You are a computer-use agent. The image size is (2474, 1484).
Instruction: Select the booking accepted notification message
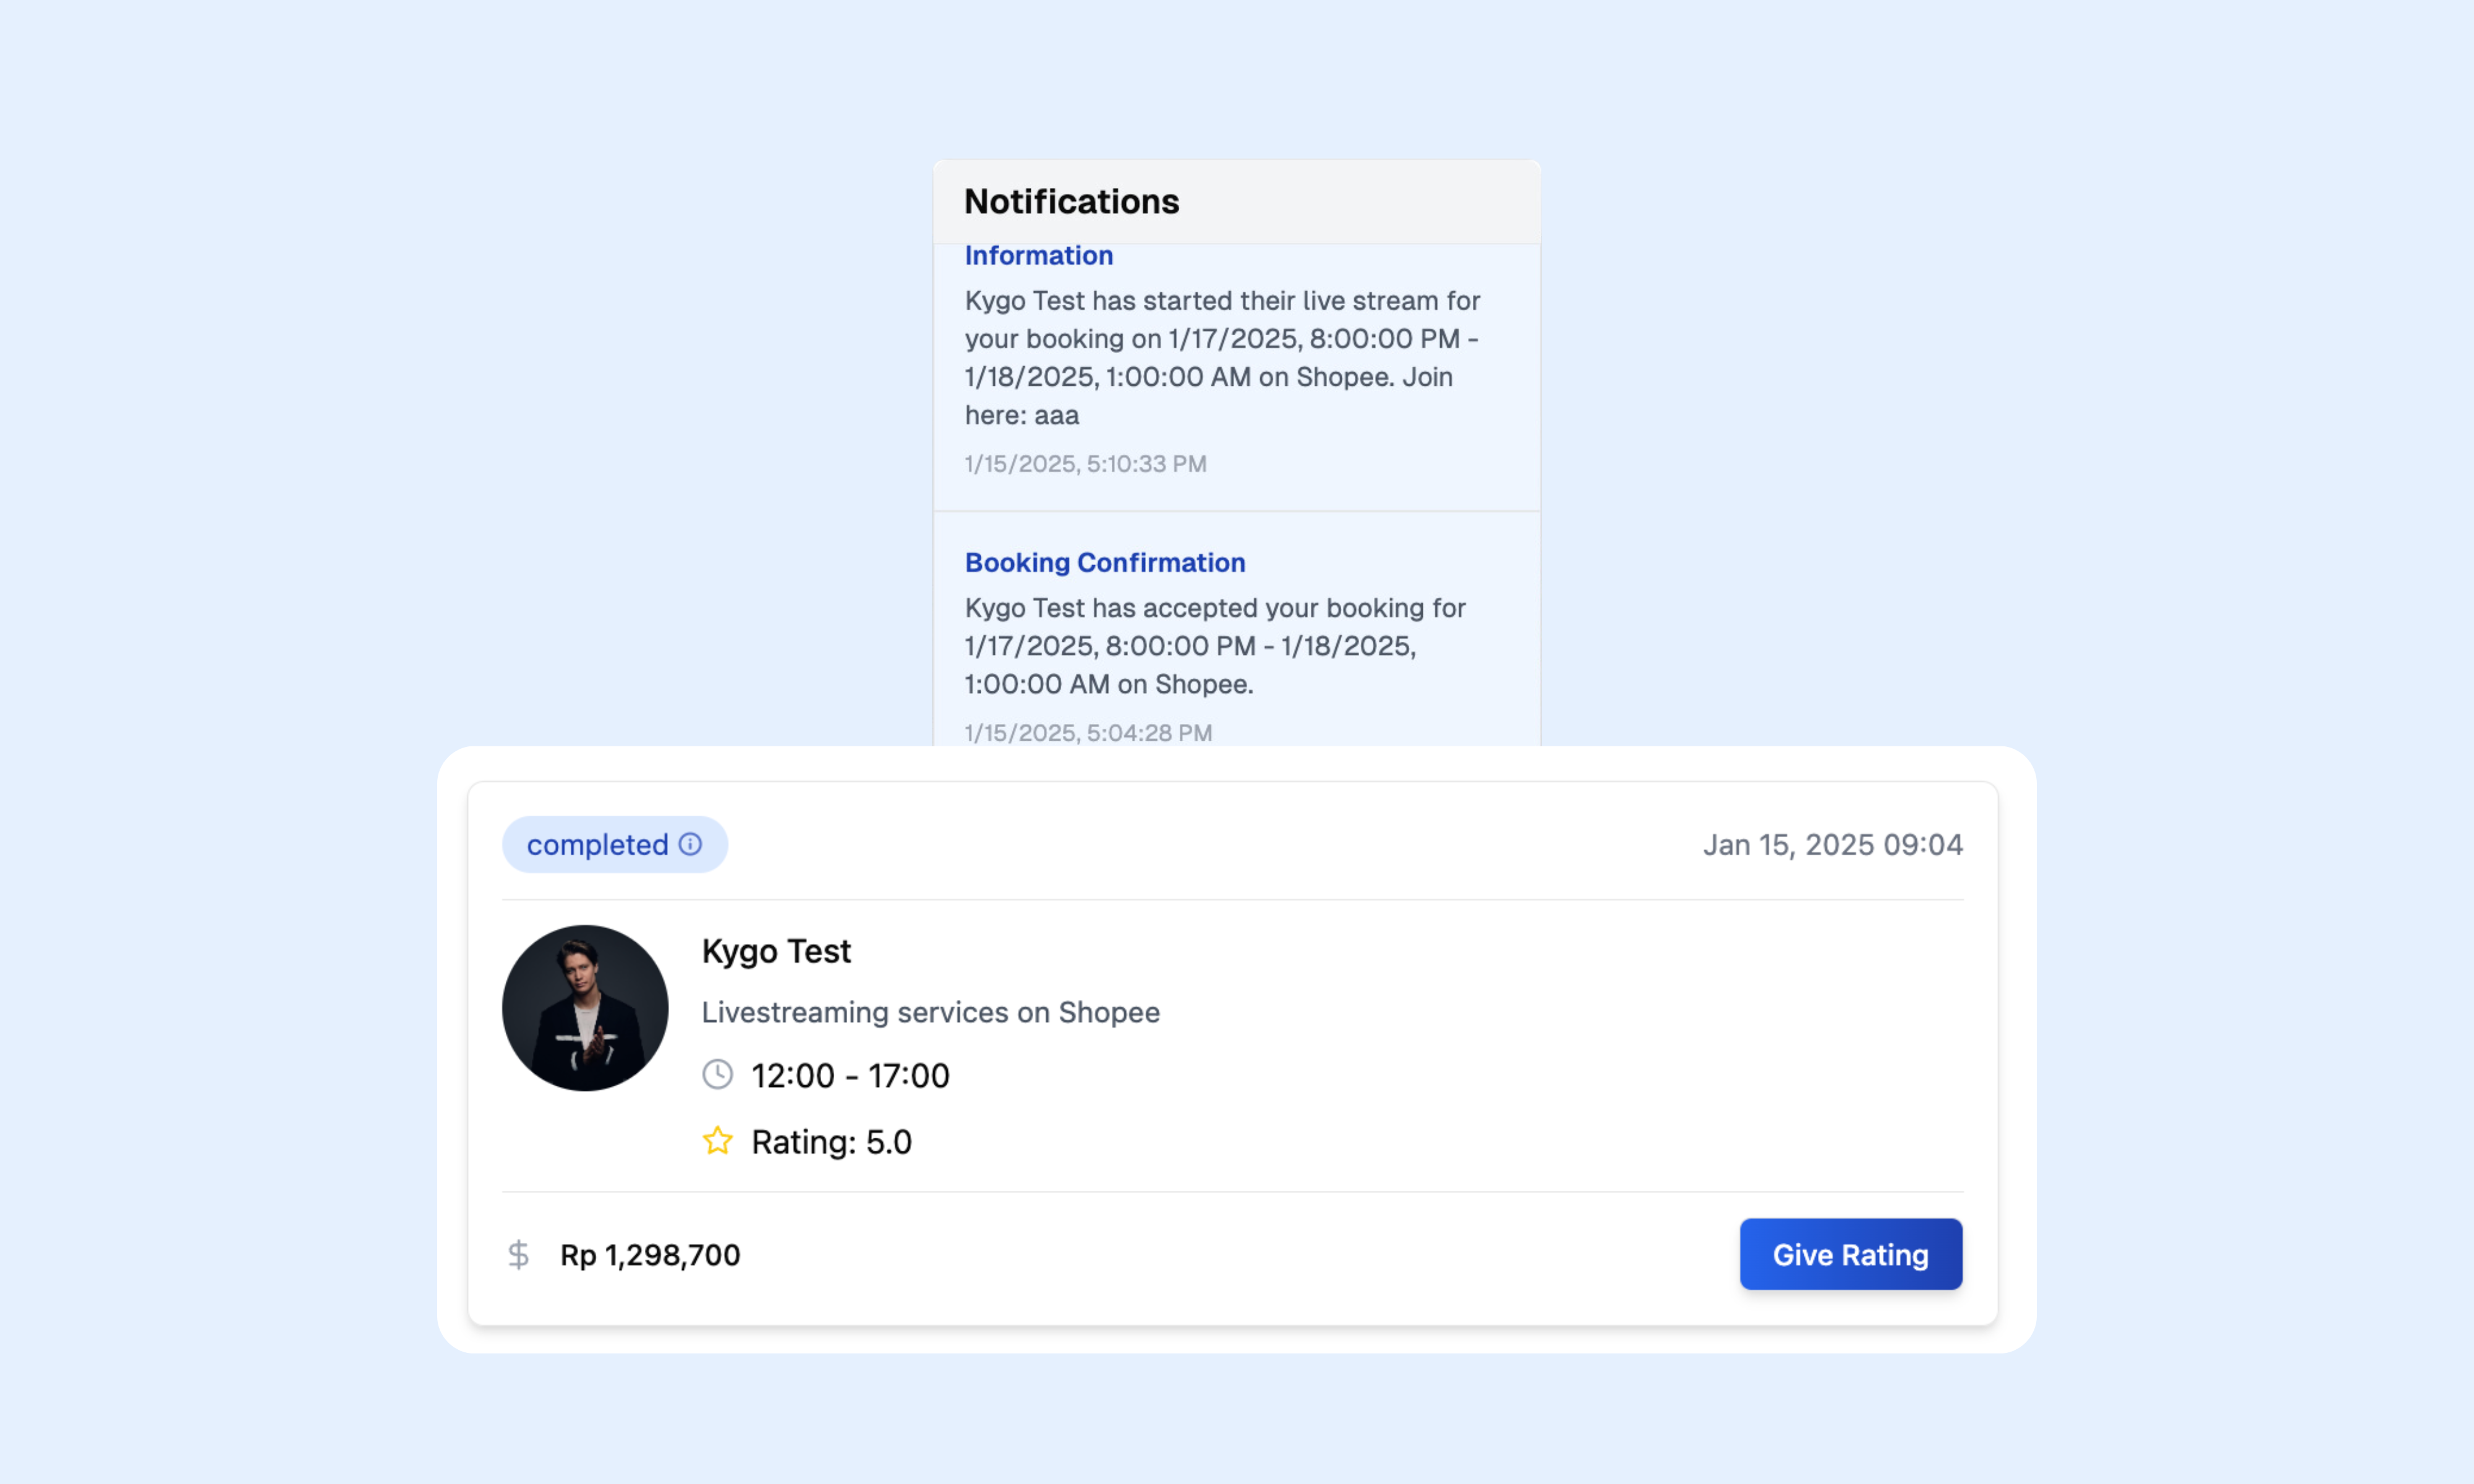click(x=1215, y=646)
